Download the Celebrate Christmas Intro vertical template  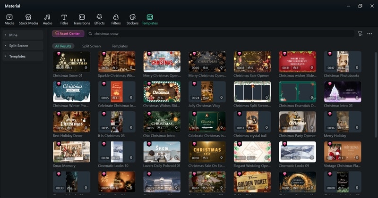pyautogui.click(x=131, y=98)
